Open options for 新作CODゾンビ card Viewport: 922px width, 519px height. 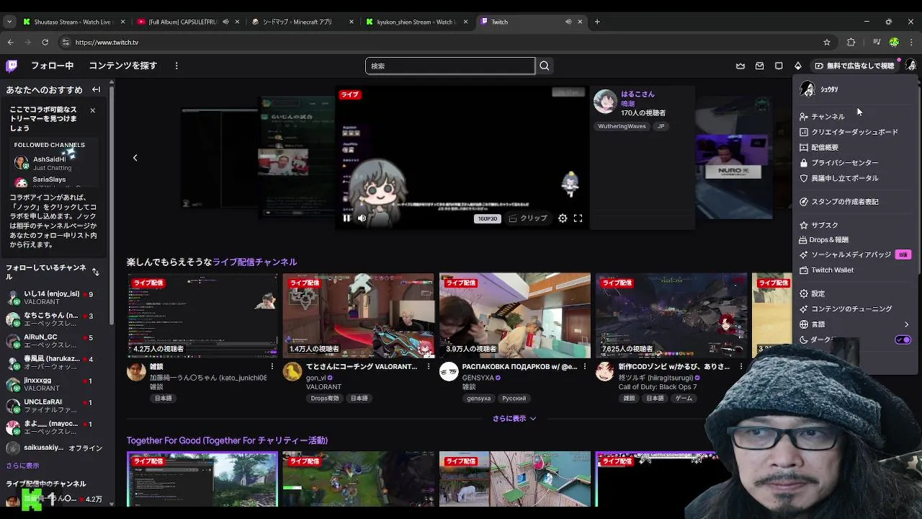pos(740,367)
